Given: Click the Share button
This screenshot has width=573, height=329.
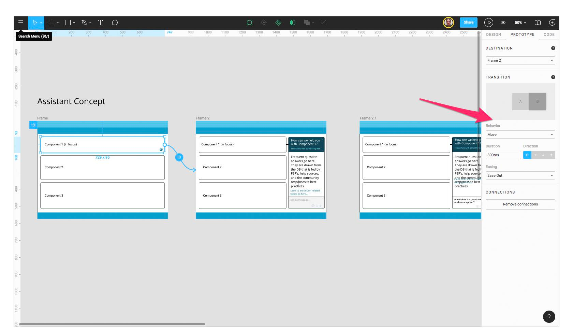Looking at the screenshot, I should (x=469, y=23).
